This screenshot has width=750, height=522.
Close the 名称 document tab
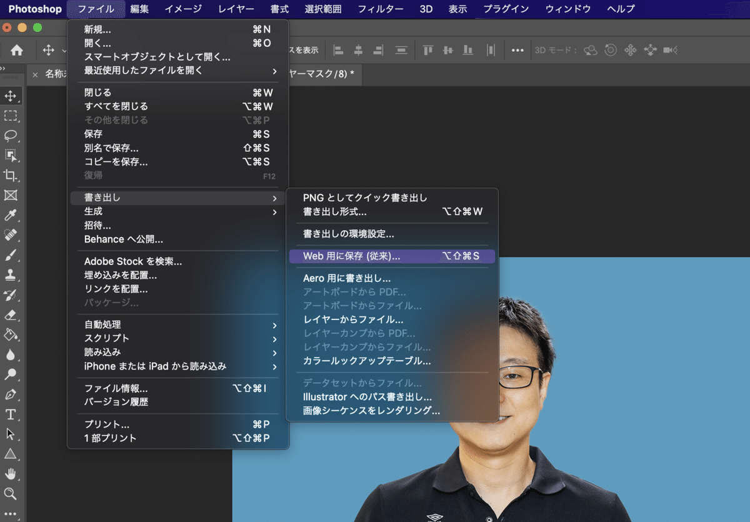[x=35, y=74]
